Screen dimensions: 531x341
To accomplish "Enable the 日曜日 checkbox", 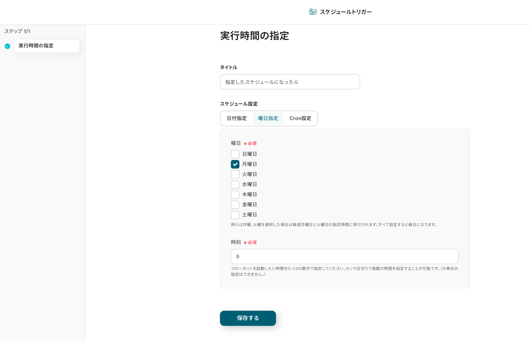I will pos(235,154).
